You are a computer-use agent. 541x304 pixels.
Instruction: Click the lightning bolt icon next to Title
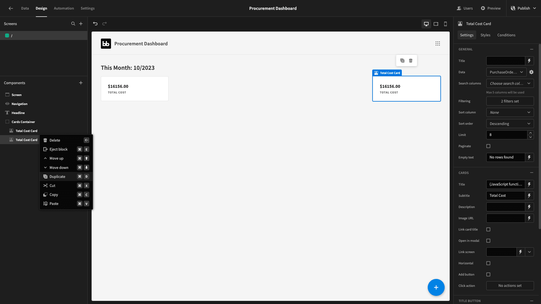[x=529, y=61]
